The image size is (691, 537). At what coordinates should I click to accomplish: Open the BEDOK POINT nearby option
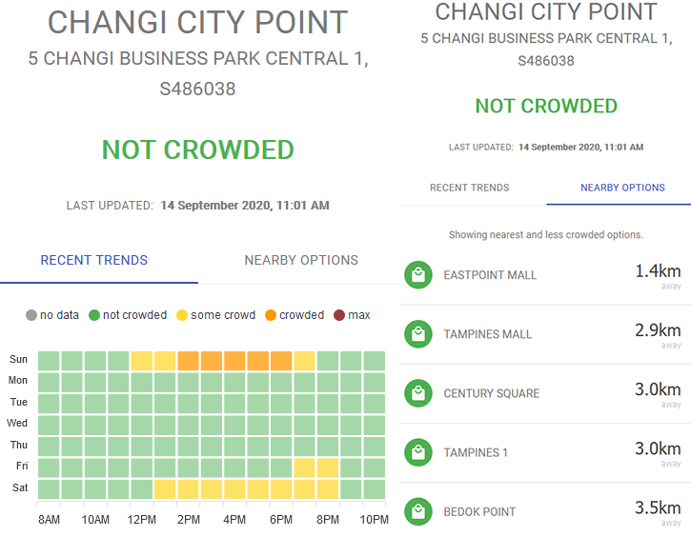[x=545, y=510]
